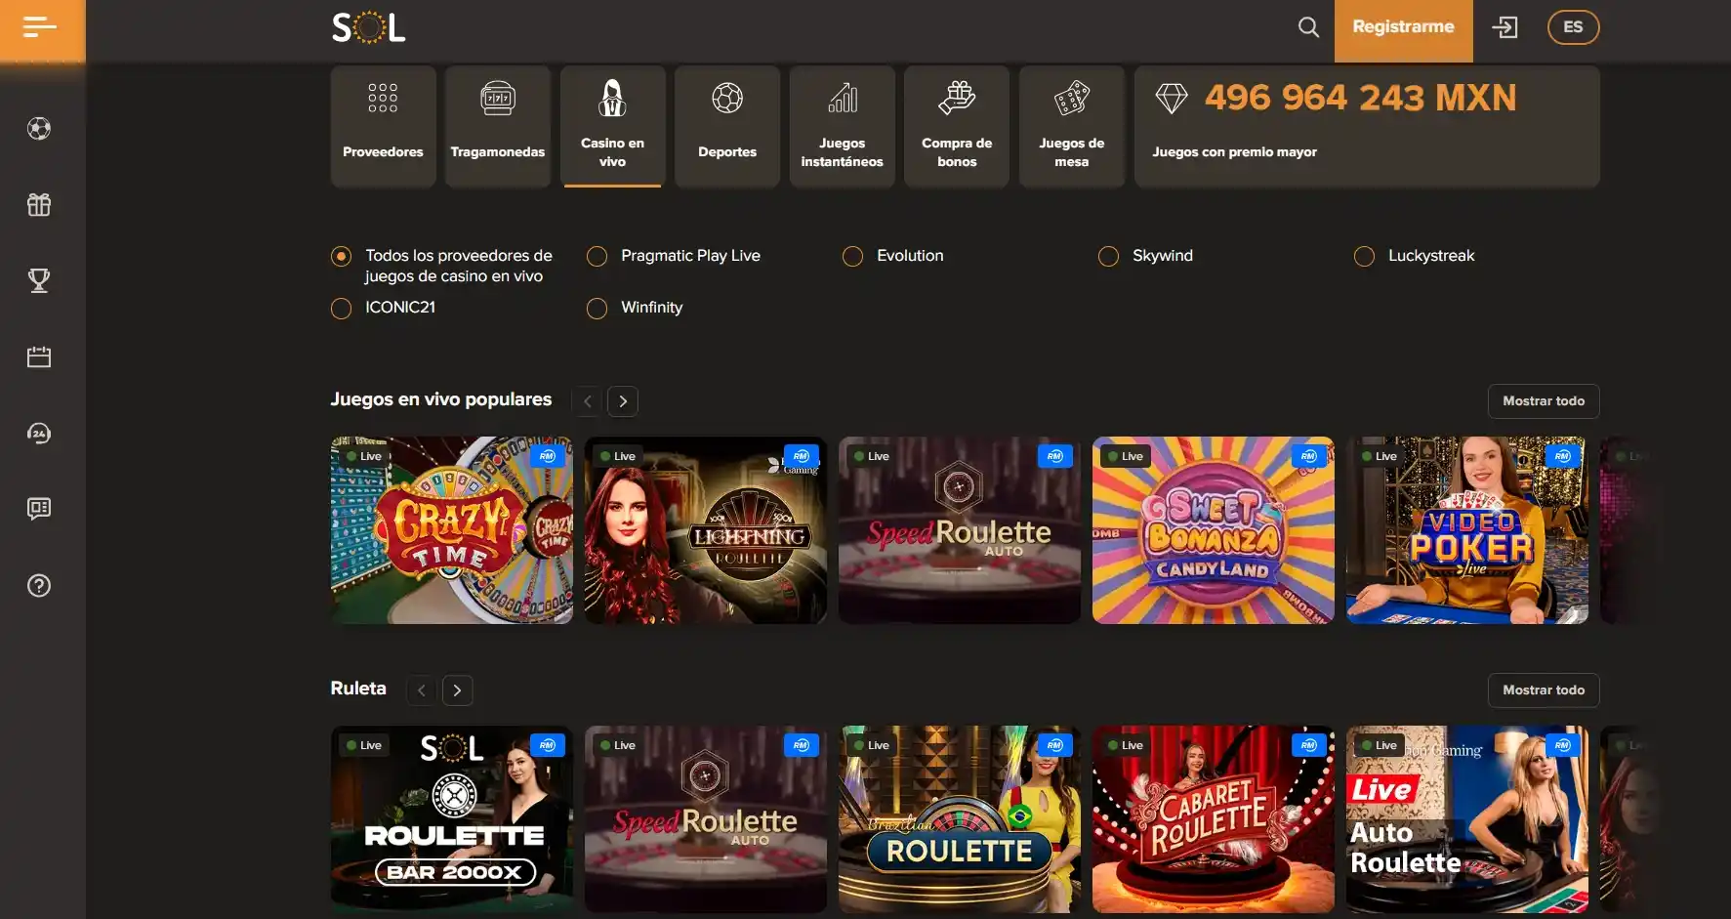The width and height of the screenshot is (1731, 919).
Task: Open Crazy Time game thumbnail
Action: [x=452, y=530]
